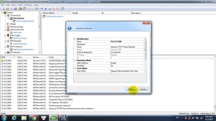This screenshot has height=121, width=216.
Task: Open the Tools menu
Action: pos(20,5)
